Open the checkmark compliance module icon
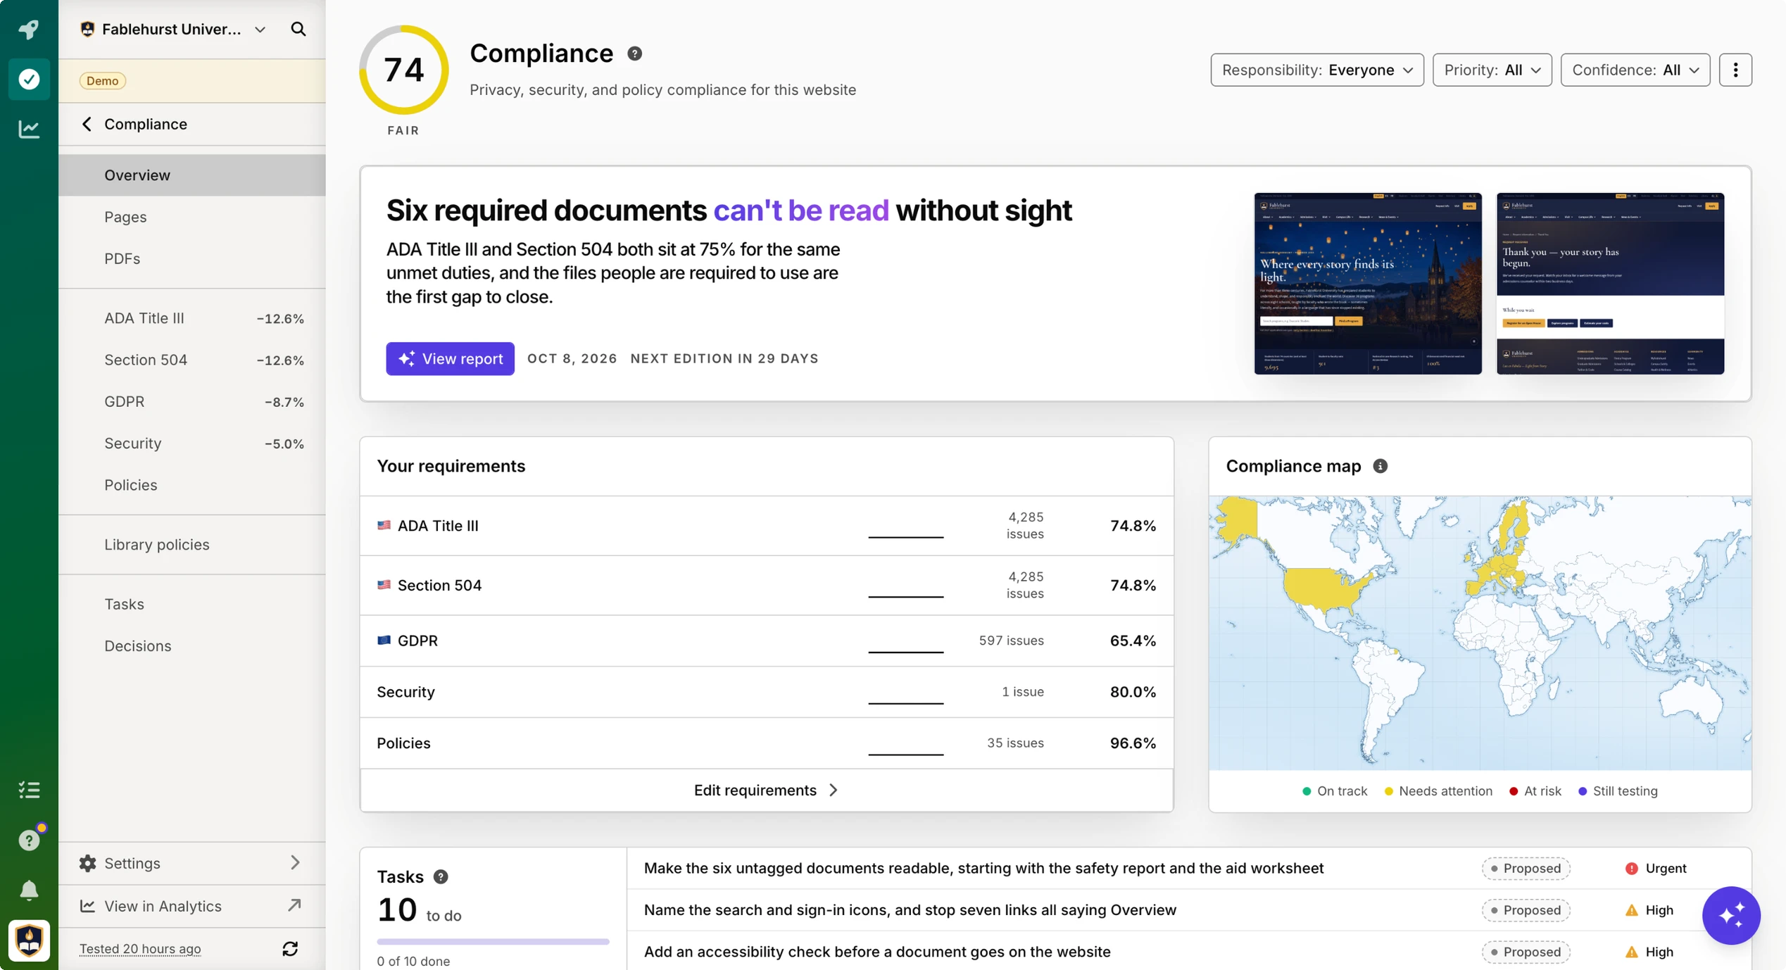The width and height of the screenshot is (1786, 970). point(29,79)
